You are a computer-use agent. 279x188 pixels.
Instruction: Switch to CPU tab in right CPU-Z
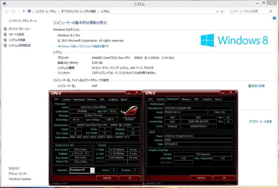click(x=151, y=99)
